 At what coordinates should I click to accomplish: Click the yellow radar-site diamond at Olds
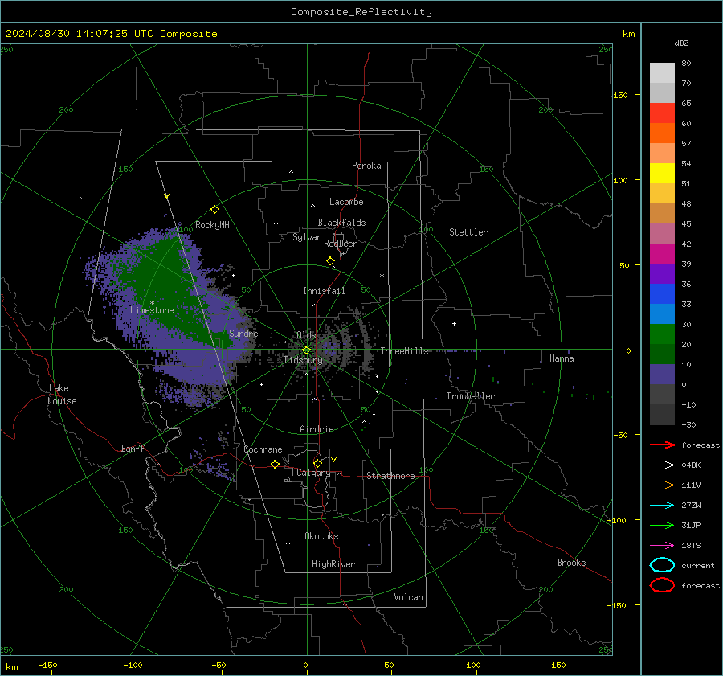pyautogui.click(x=306, y=350)
